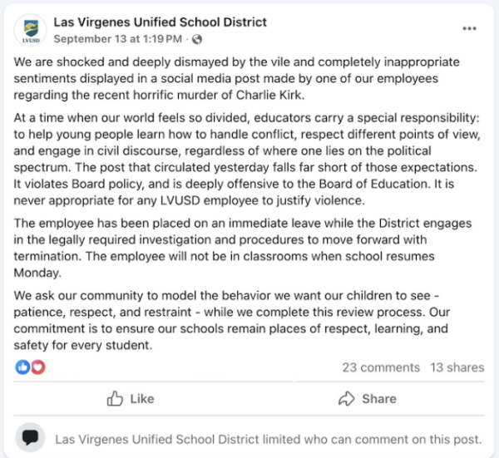Click the limited who can comment notice
Viewport: 499px width, 458px height.
click(267, 439)
